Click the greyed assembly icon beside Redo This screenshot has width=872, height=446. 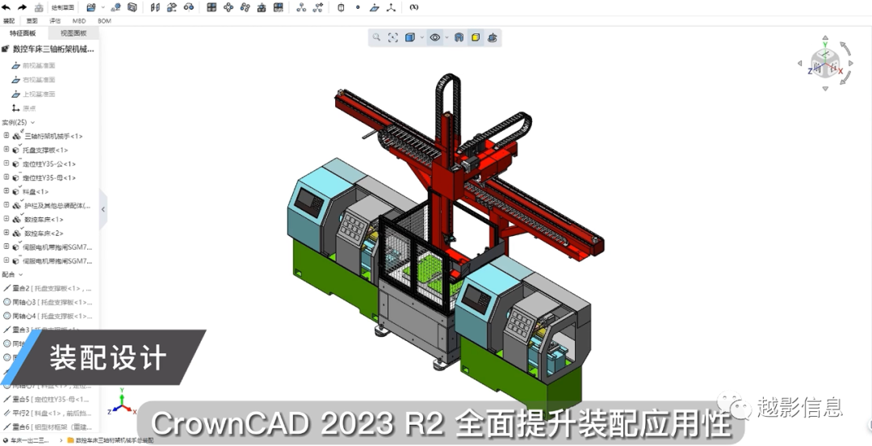[39, 7]
